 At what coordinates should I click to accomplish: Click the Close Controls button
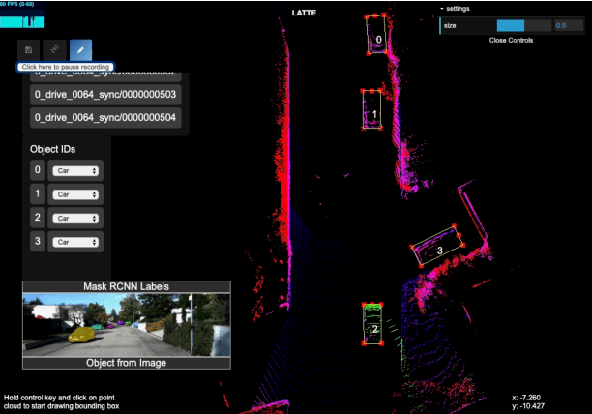pos(511,40)
